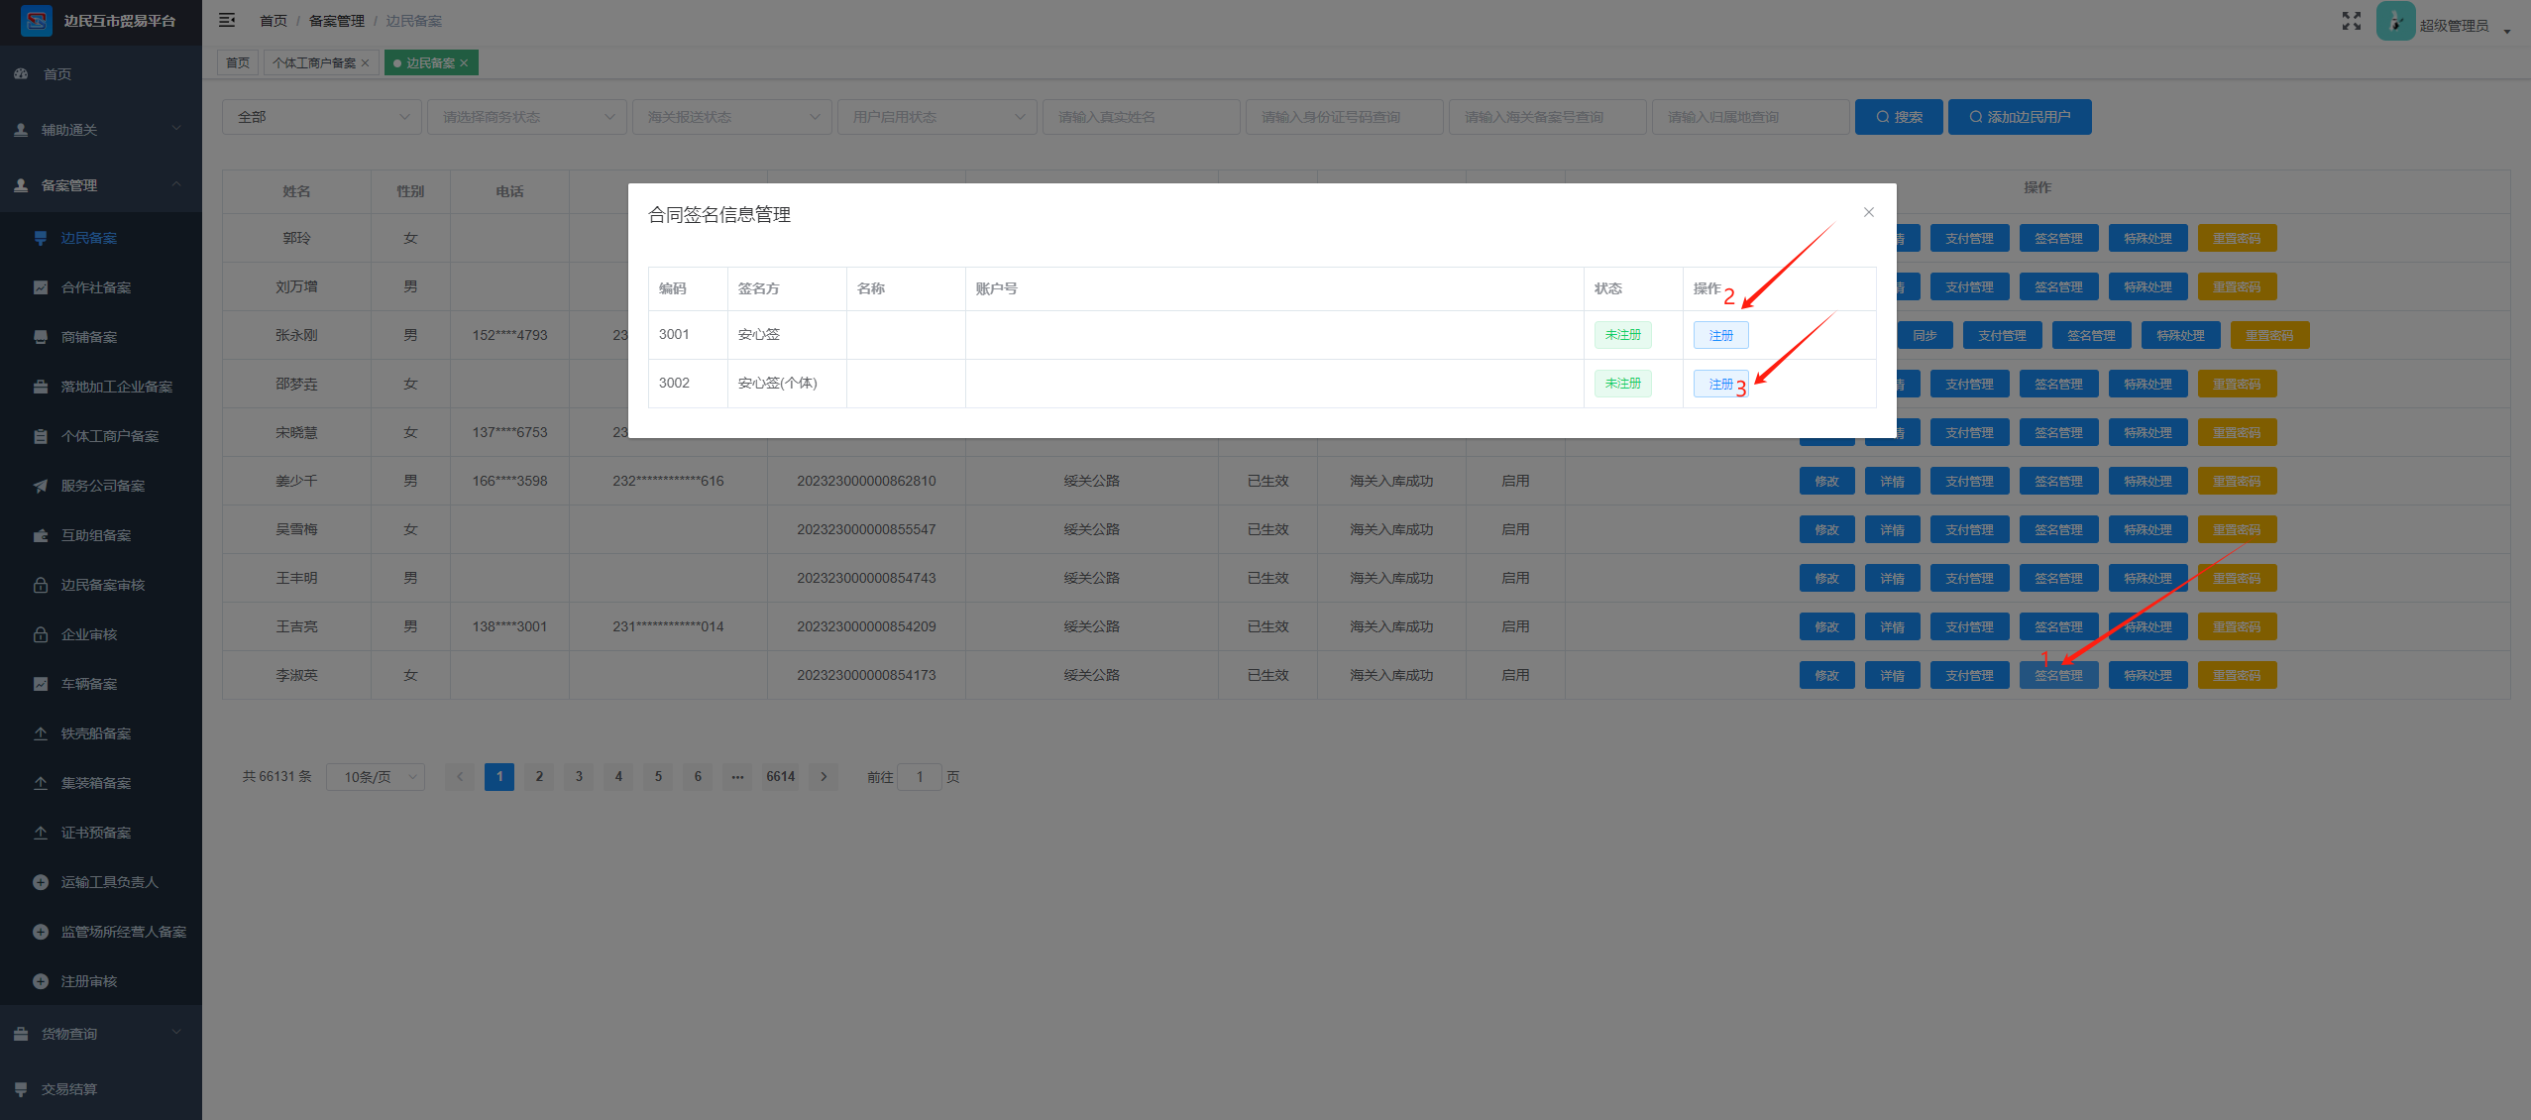Open 用户启用状态 dropdown
This screenshot has width=2531, height=1120.
[937, 117]
